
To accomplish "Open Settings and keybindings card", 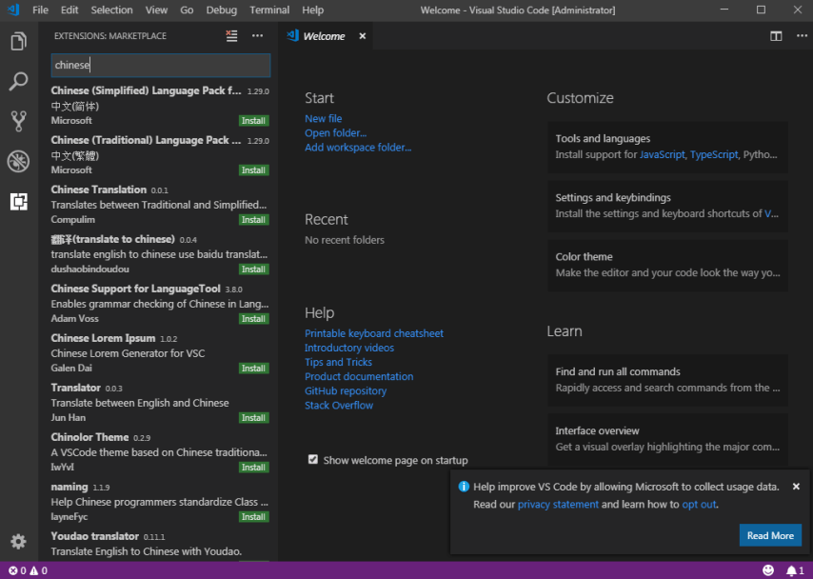I will 668,206.
